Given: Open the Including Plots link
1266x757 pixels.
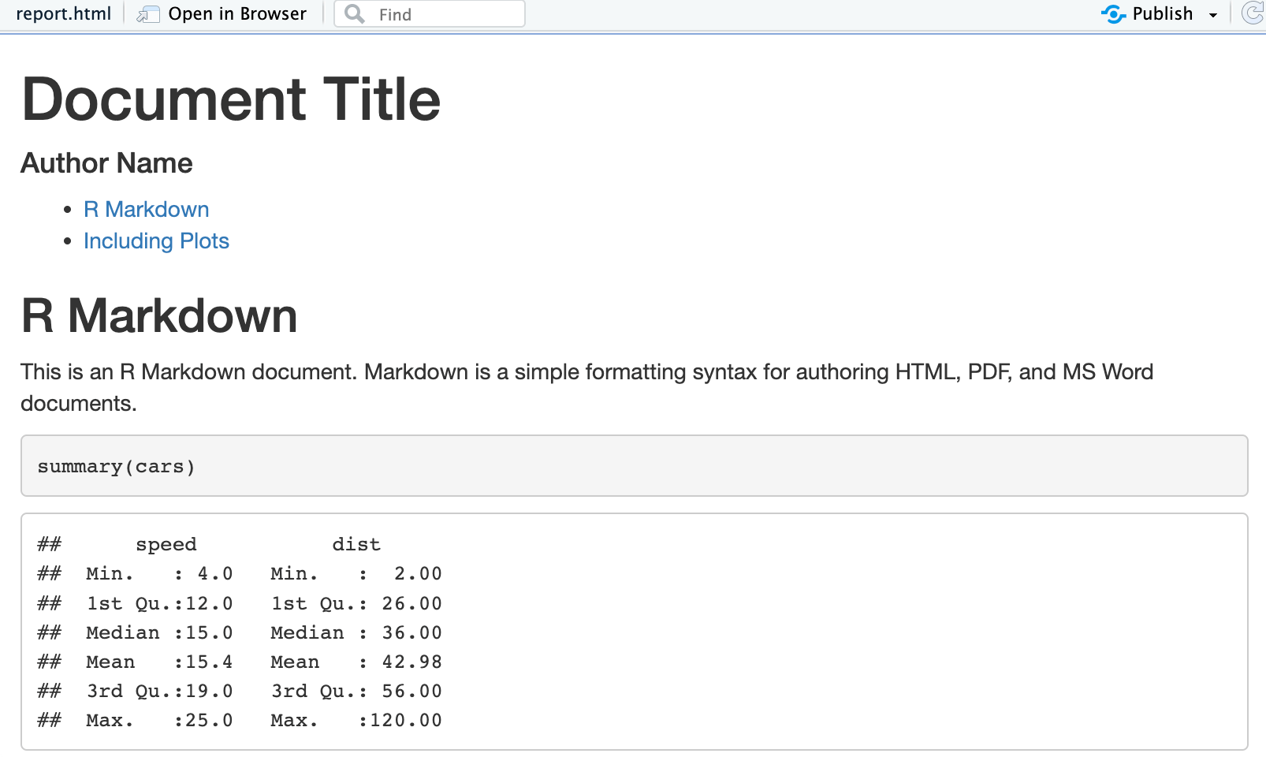Looking at the screenshot, I should coord(156,241).
